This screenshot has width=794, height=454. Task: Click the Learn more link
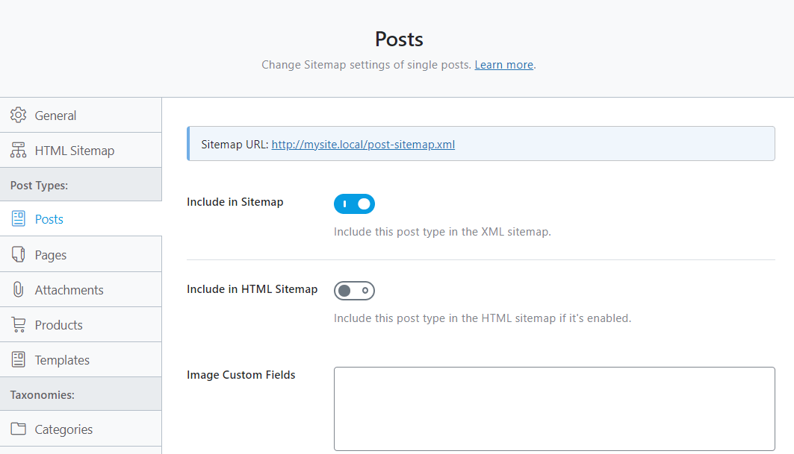[x=503, y=65]
